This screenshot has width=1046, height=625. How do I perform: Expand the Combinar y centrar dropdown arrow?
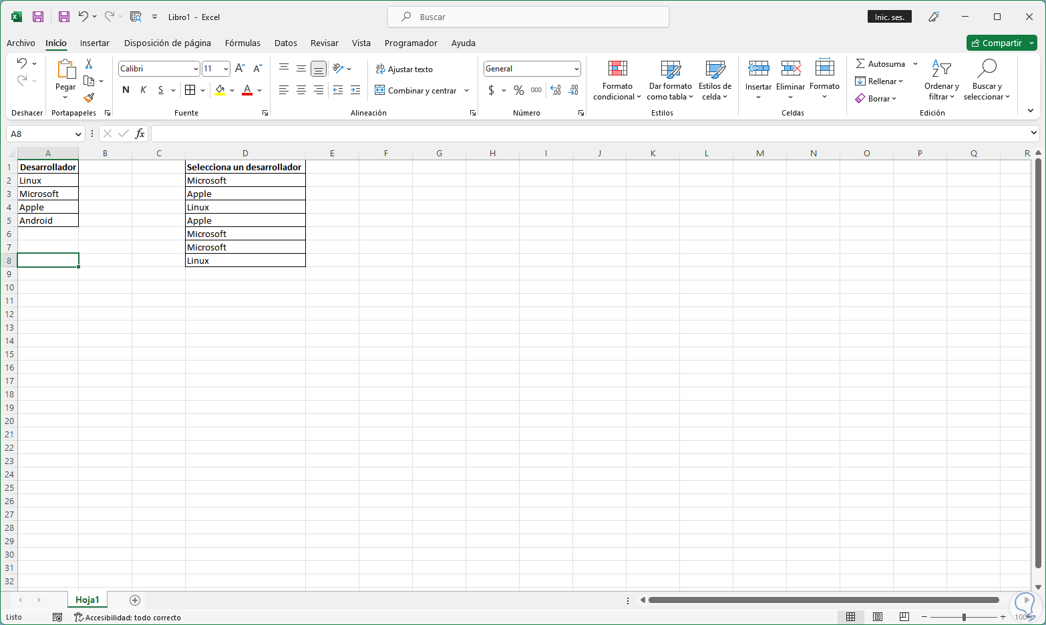(x=466, y=91)
